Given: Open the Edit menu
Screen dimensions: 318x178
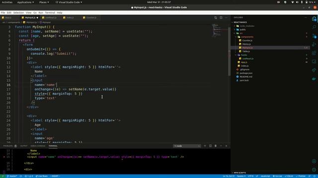Looking at the screenshot, I should click(9, 13).
